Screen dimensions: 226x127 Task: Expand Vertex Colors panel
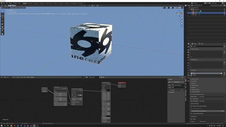(195, 79)
